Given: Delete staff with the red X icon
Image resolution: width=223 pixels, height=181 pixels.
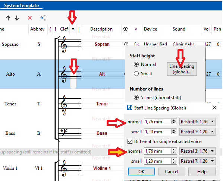Looking at the screenshot, I should click(30, 18).
